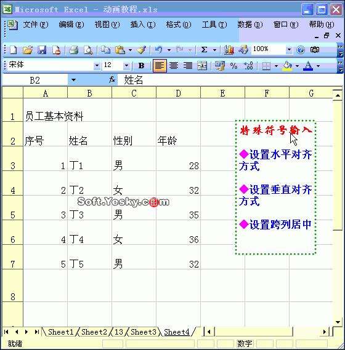345x350 pixels.
Task: Open the Borders style arrow
Action: (x=277, y=66)
